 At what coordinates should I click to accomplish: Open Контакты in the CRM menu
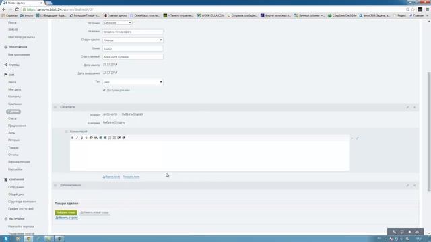(14, 97)
